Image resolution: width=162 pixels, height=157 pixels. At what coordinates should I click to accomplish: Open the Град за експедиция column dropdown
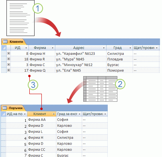[x=79, y=114]
